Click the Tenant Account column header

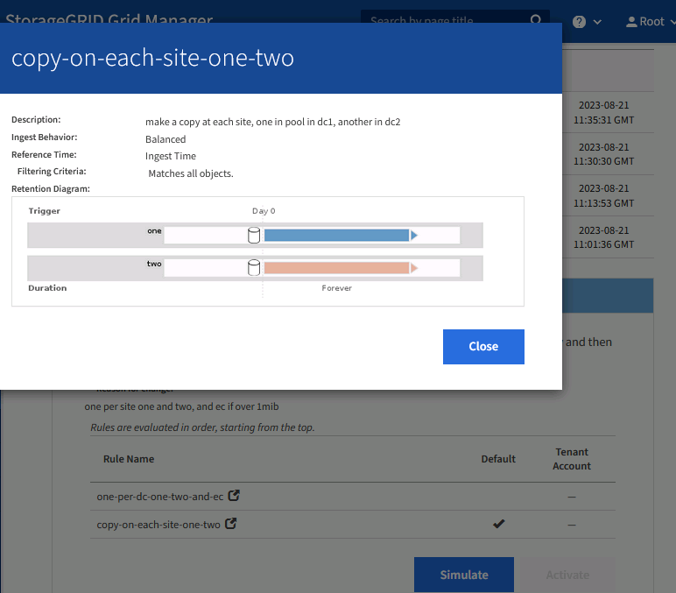click(x=572, y=459)
